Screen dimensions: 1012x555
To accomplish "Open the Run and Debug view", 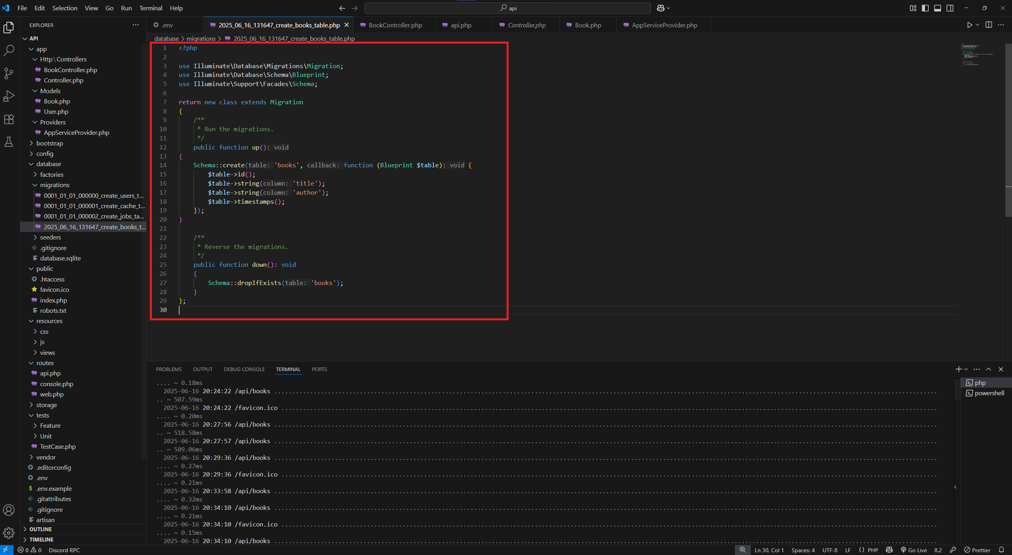I will 9,96.
